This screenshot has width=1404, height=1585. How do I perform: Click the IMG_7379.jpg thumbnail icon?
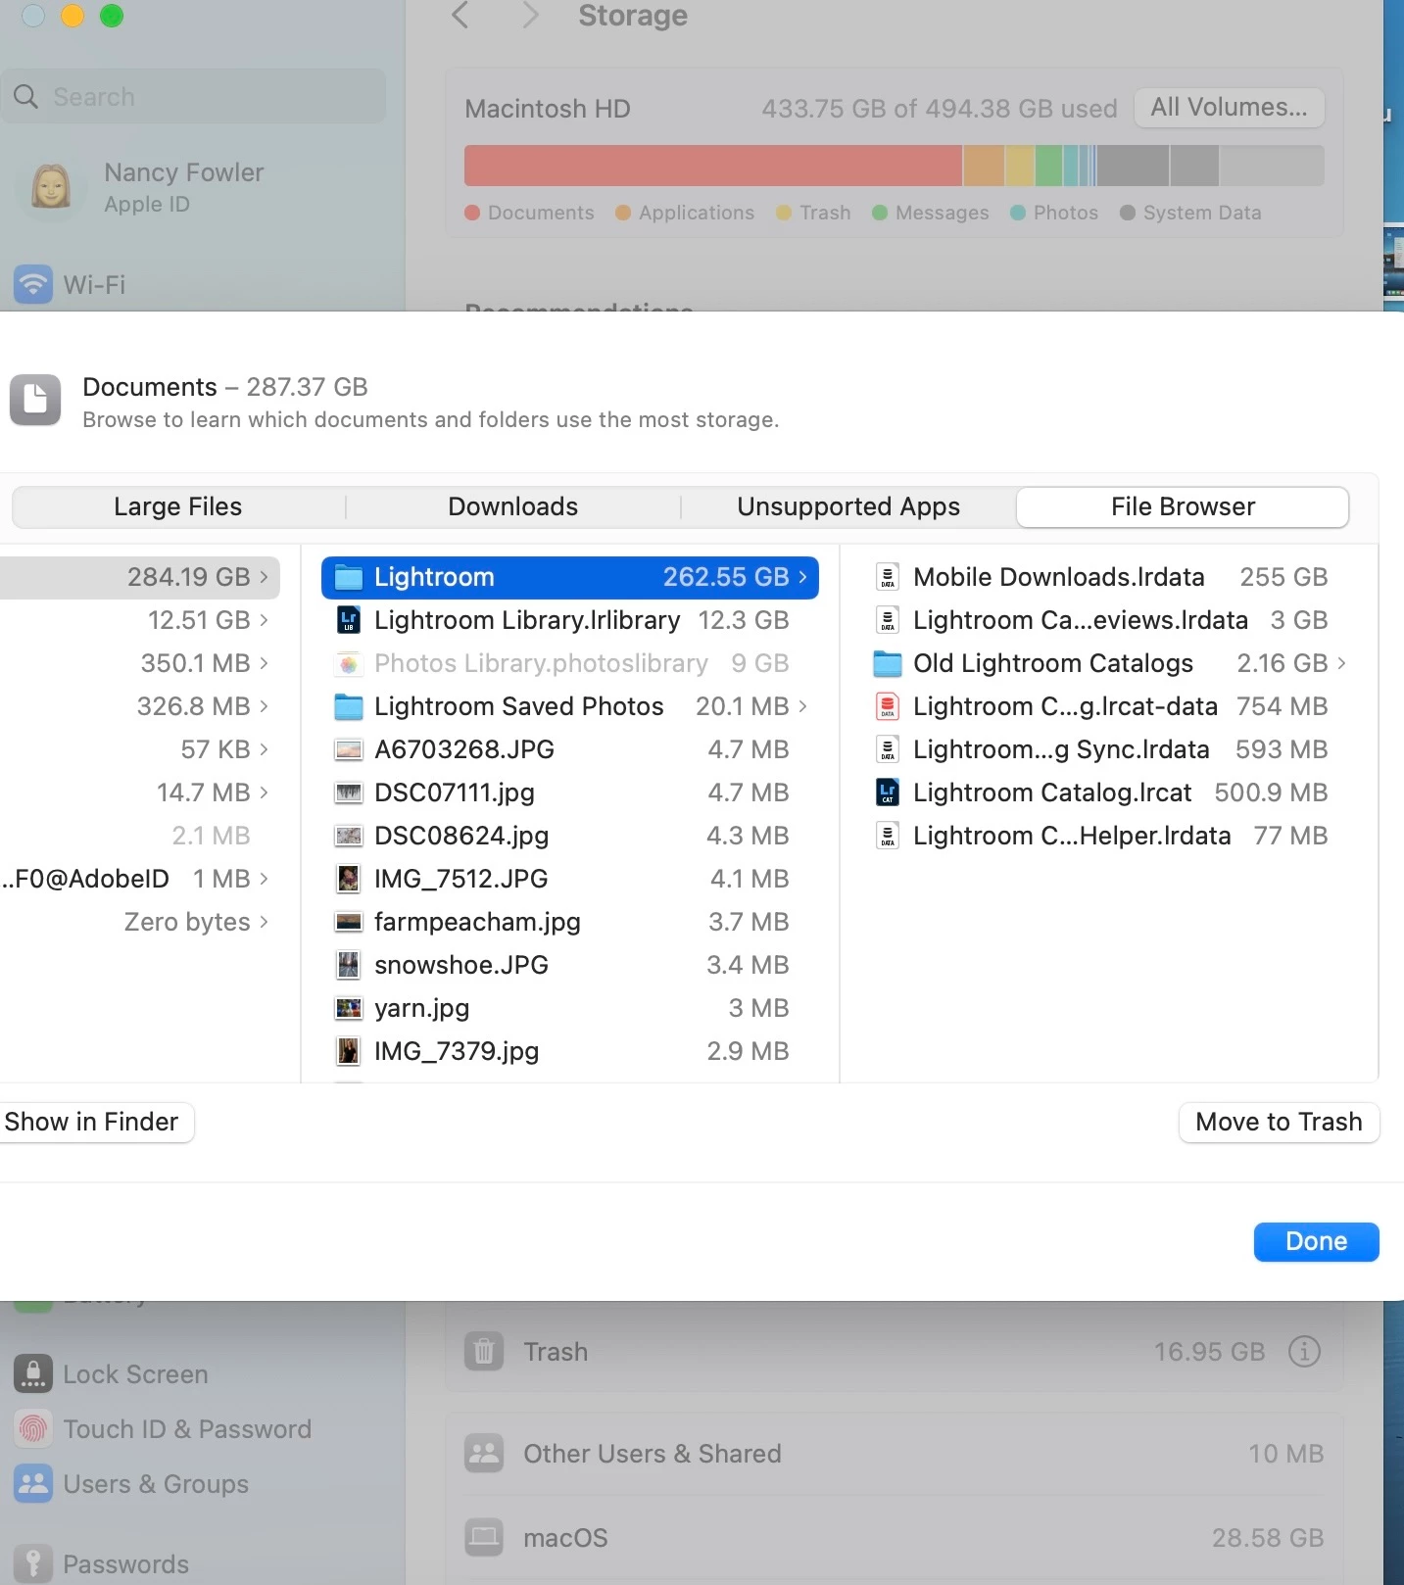coord(349,1051)
